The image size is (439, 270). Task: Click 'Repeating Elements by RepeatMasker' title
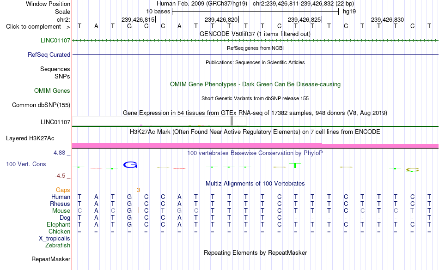click(255, 252)
